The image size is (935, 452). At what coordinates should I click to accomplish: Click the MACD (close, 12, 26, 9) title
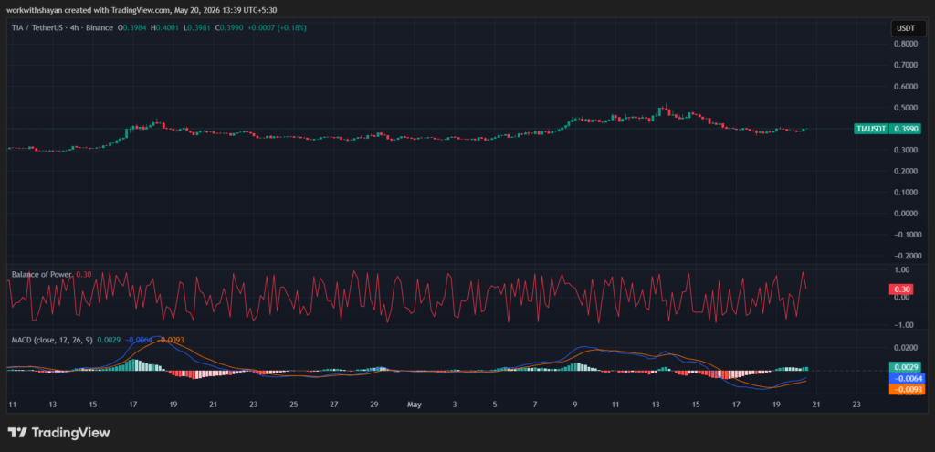tap(52, 340)
